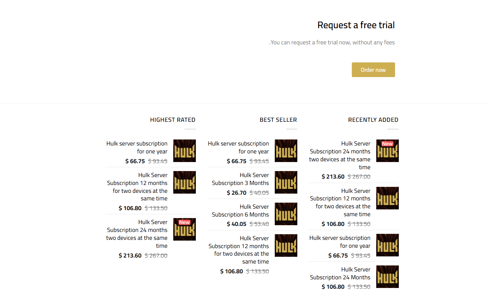Select Hulk Server Subscription 6 Months title link

[241, 211]
